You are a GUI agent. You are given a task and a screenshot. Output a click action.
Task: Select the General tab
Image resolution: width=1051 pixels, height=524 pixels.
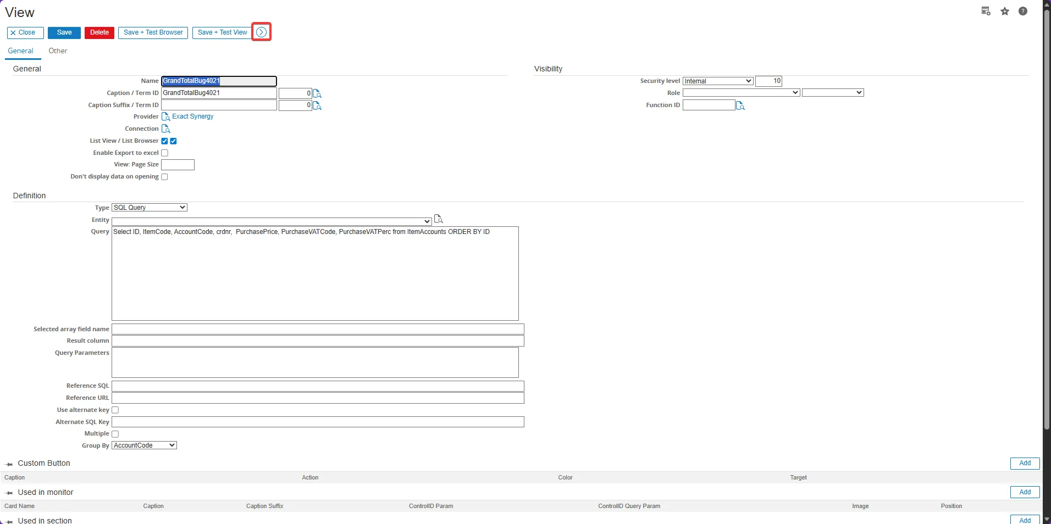(20, 51)
